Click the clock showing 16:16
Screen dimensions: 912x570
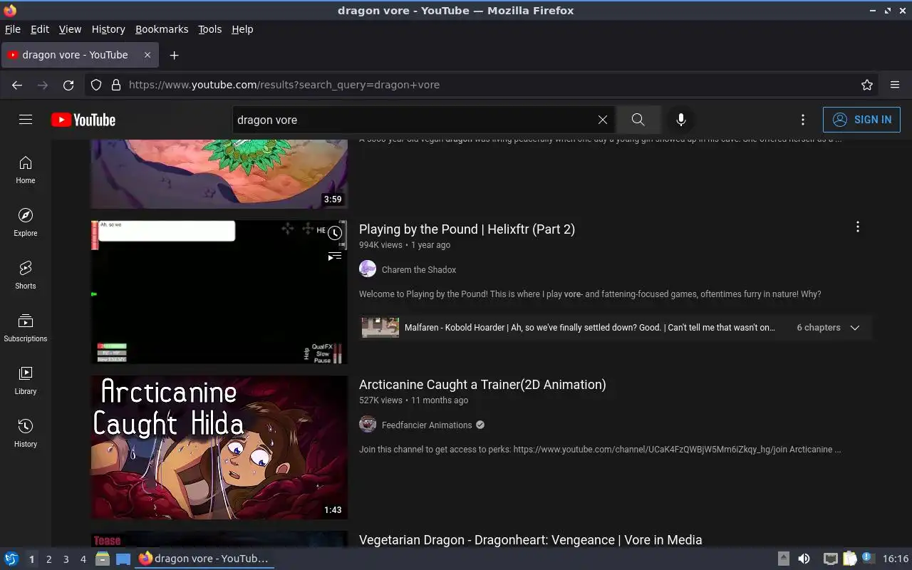pos(896,559)
